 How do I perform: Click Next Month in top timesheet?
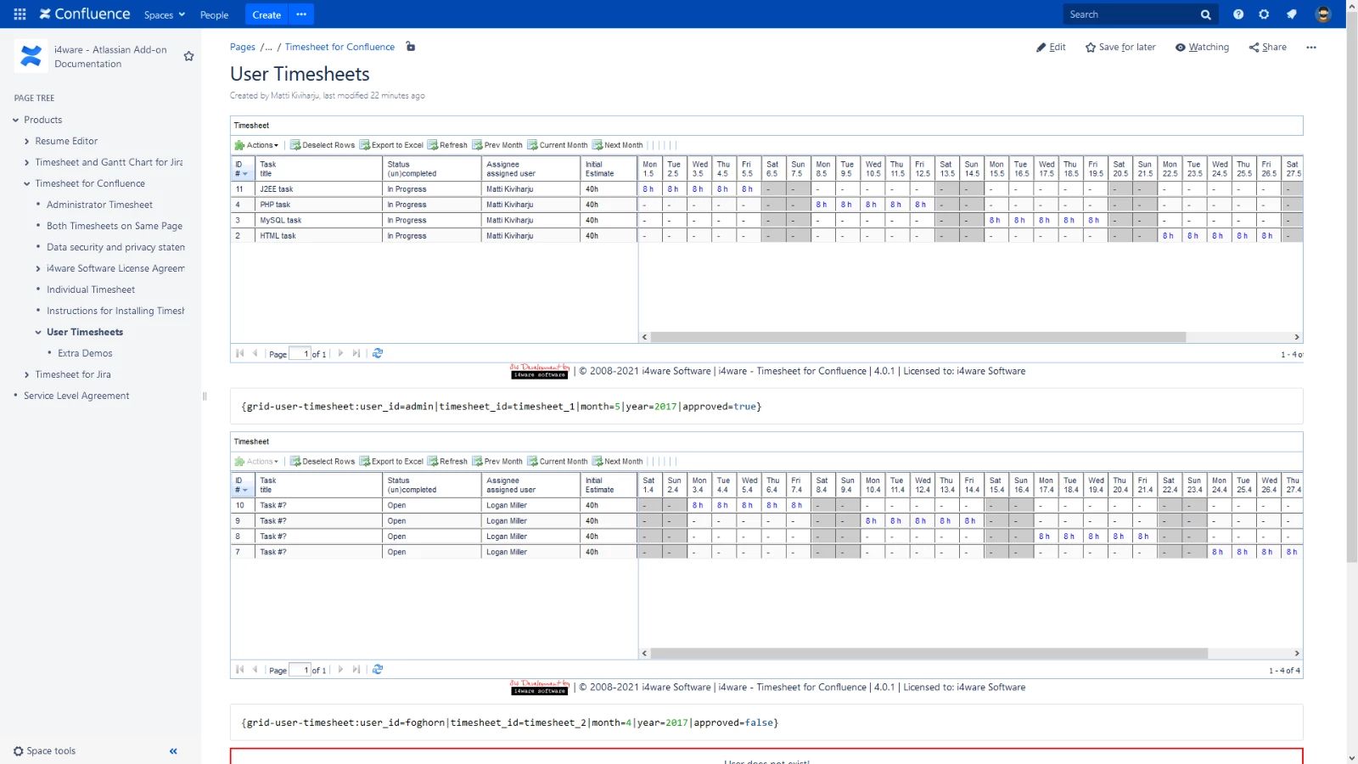point(618,145)
